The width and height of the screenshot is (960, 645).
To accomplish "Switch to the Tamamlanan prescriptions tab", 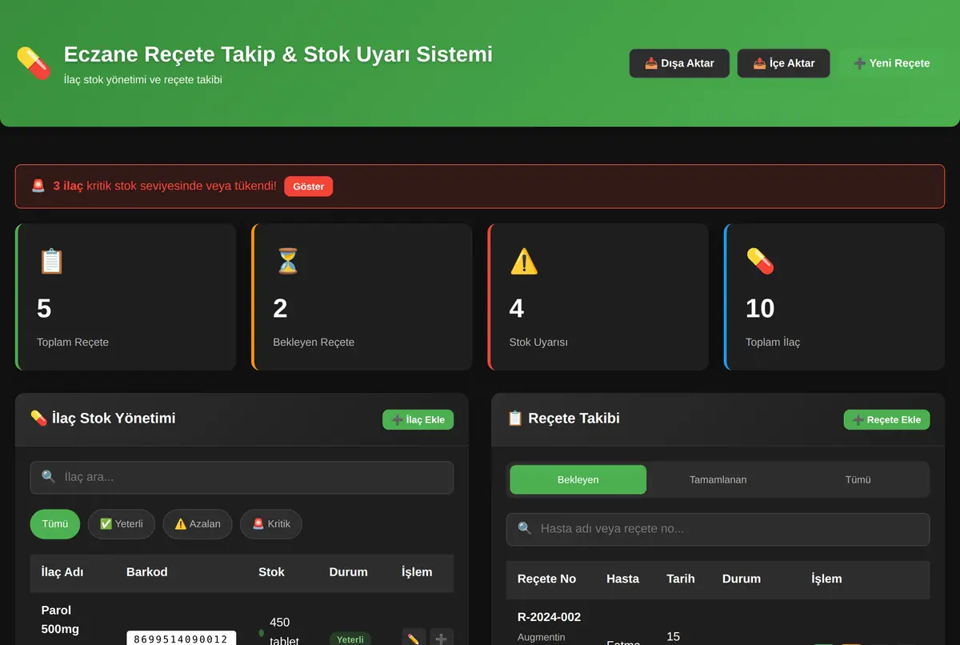I will coord(718,479).
